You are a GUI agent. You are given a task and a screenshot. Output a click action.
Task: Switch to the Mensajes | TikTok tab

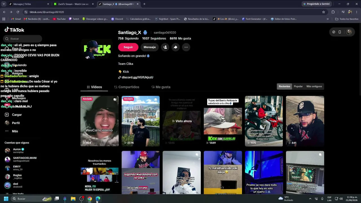[x=29, y=4]
